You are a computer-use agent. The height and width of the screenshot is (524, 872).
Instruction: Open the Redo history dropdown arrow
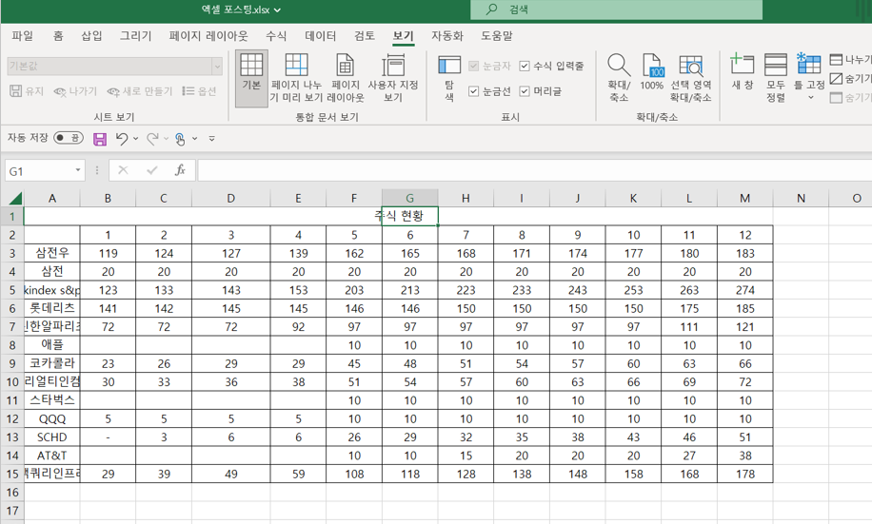[x=166, y=138]
